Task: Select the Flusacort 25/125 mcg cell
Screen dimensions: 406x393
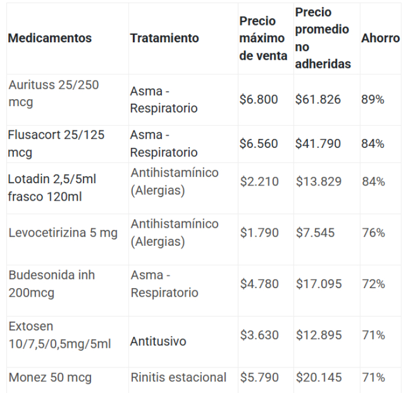Action: (x=56, y=144)
